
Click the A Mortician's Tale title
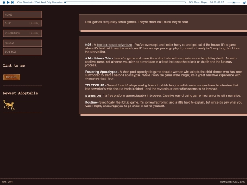pos(99,58)
